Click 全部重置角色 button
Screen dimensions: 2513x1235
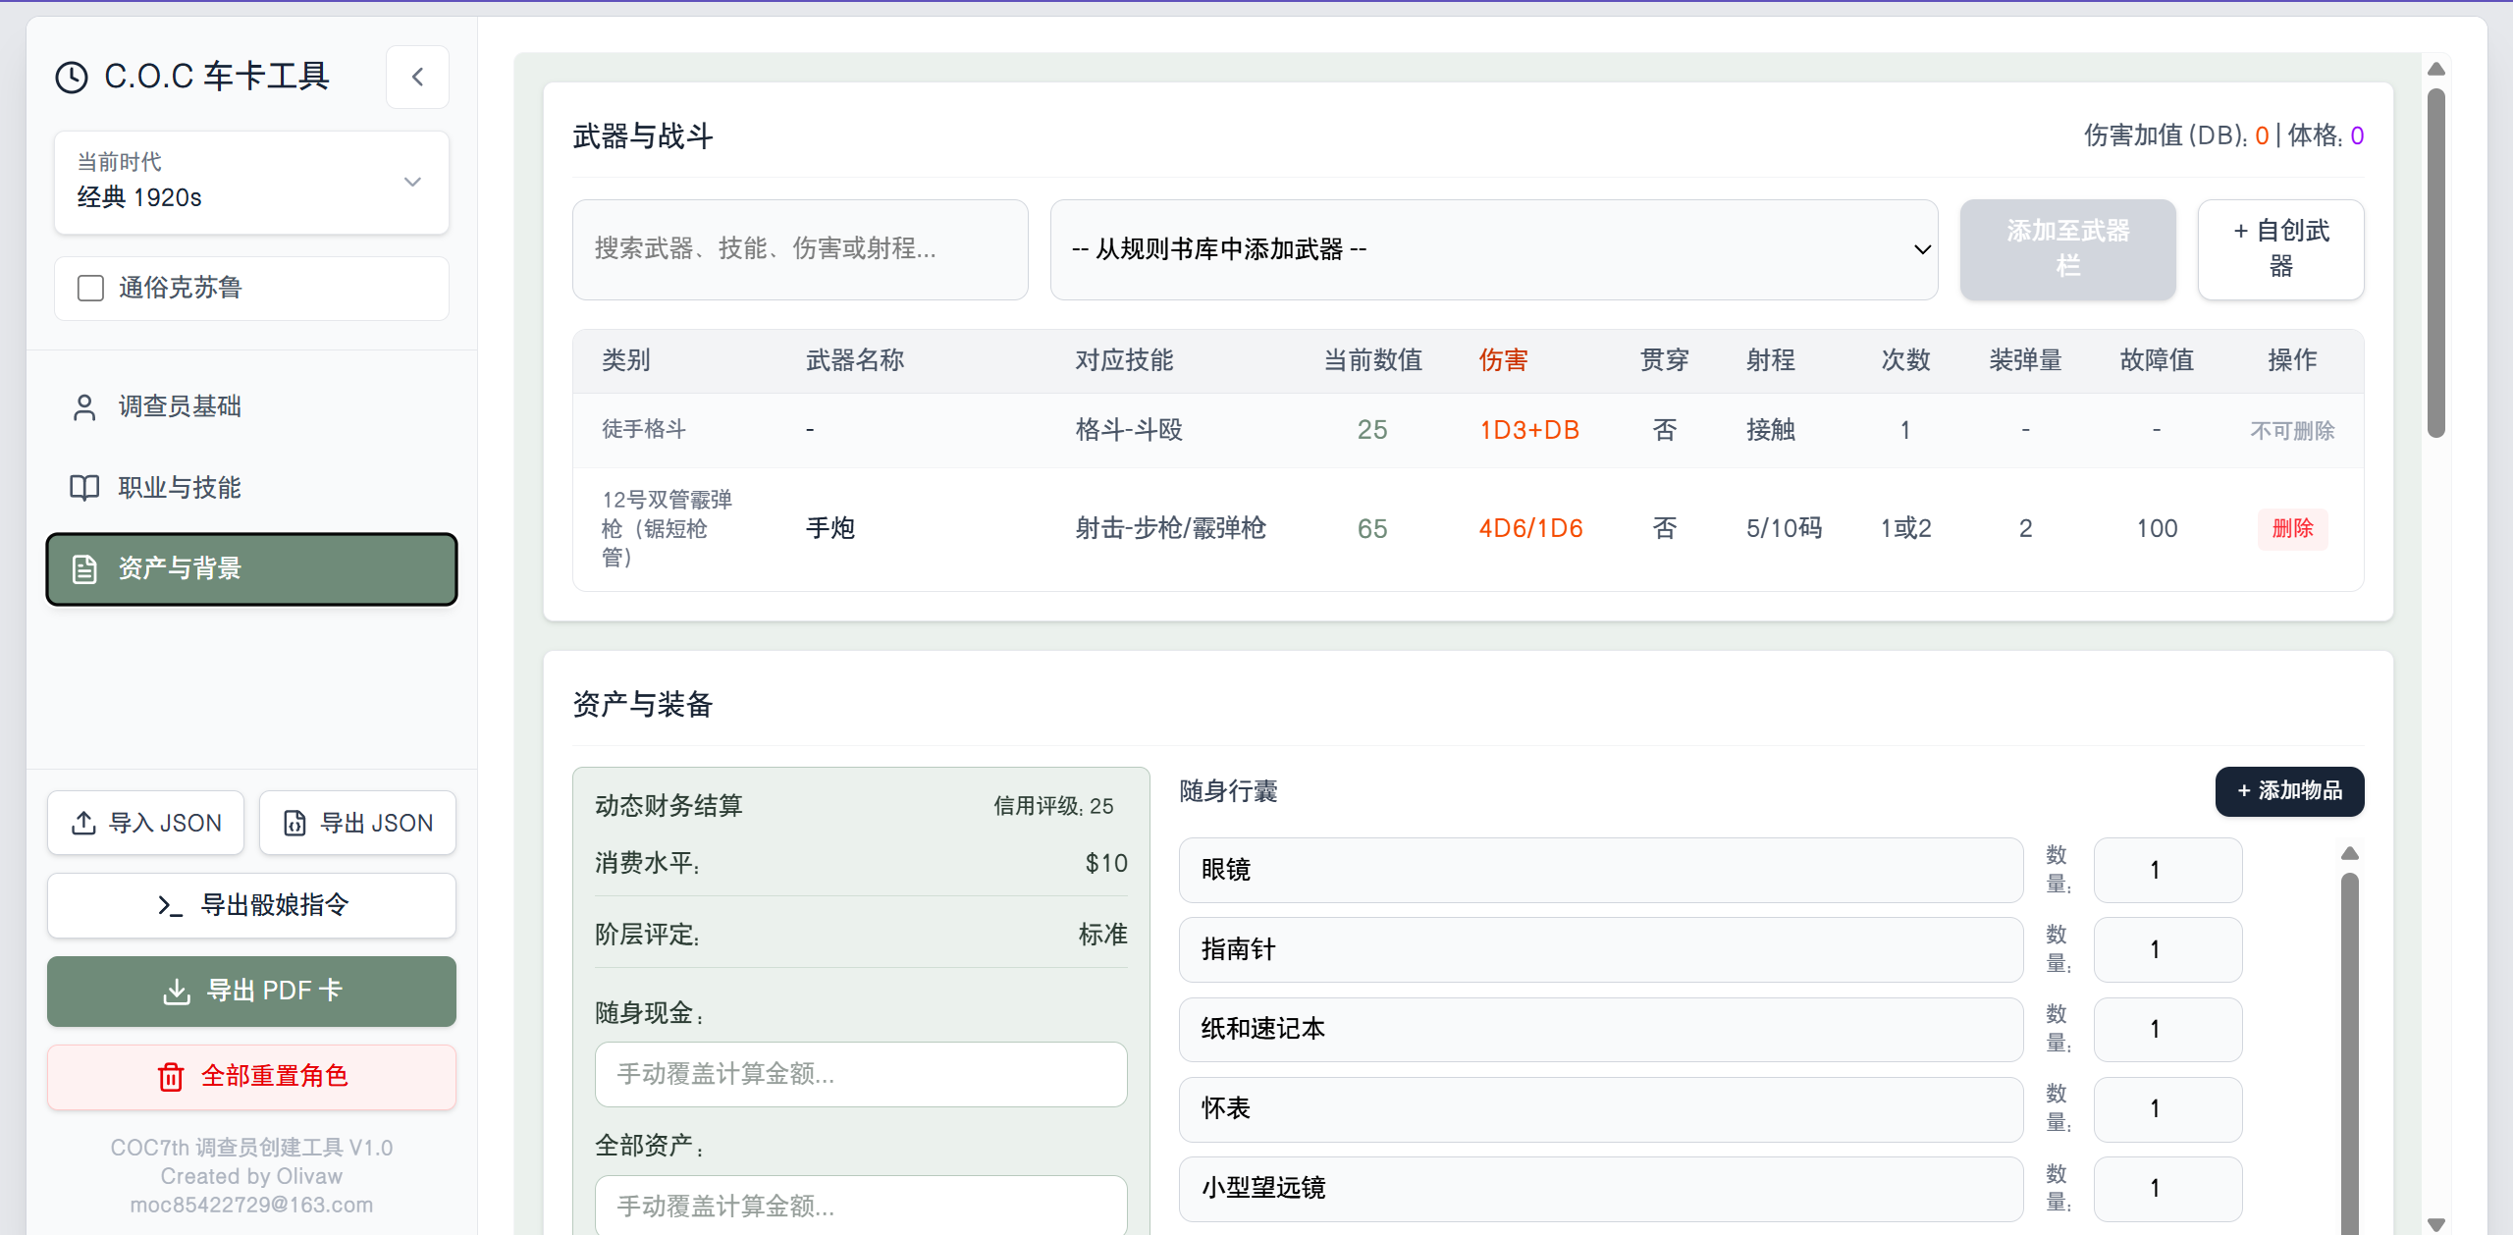point(251,1077)
